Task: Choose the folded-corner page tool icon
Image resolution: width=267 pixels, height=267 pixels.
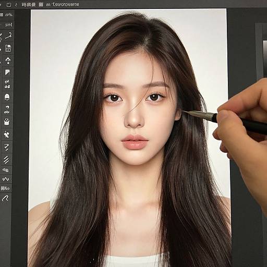Action: coord(7,72)
